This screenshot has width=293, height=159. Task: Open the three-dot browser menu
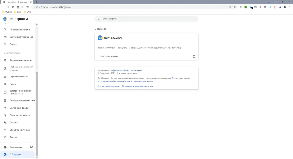tap(290, 7)
